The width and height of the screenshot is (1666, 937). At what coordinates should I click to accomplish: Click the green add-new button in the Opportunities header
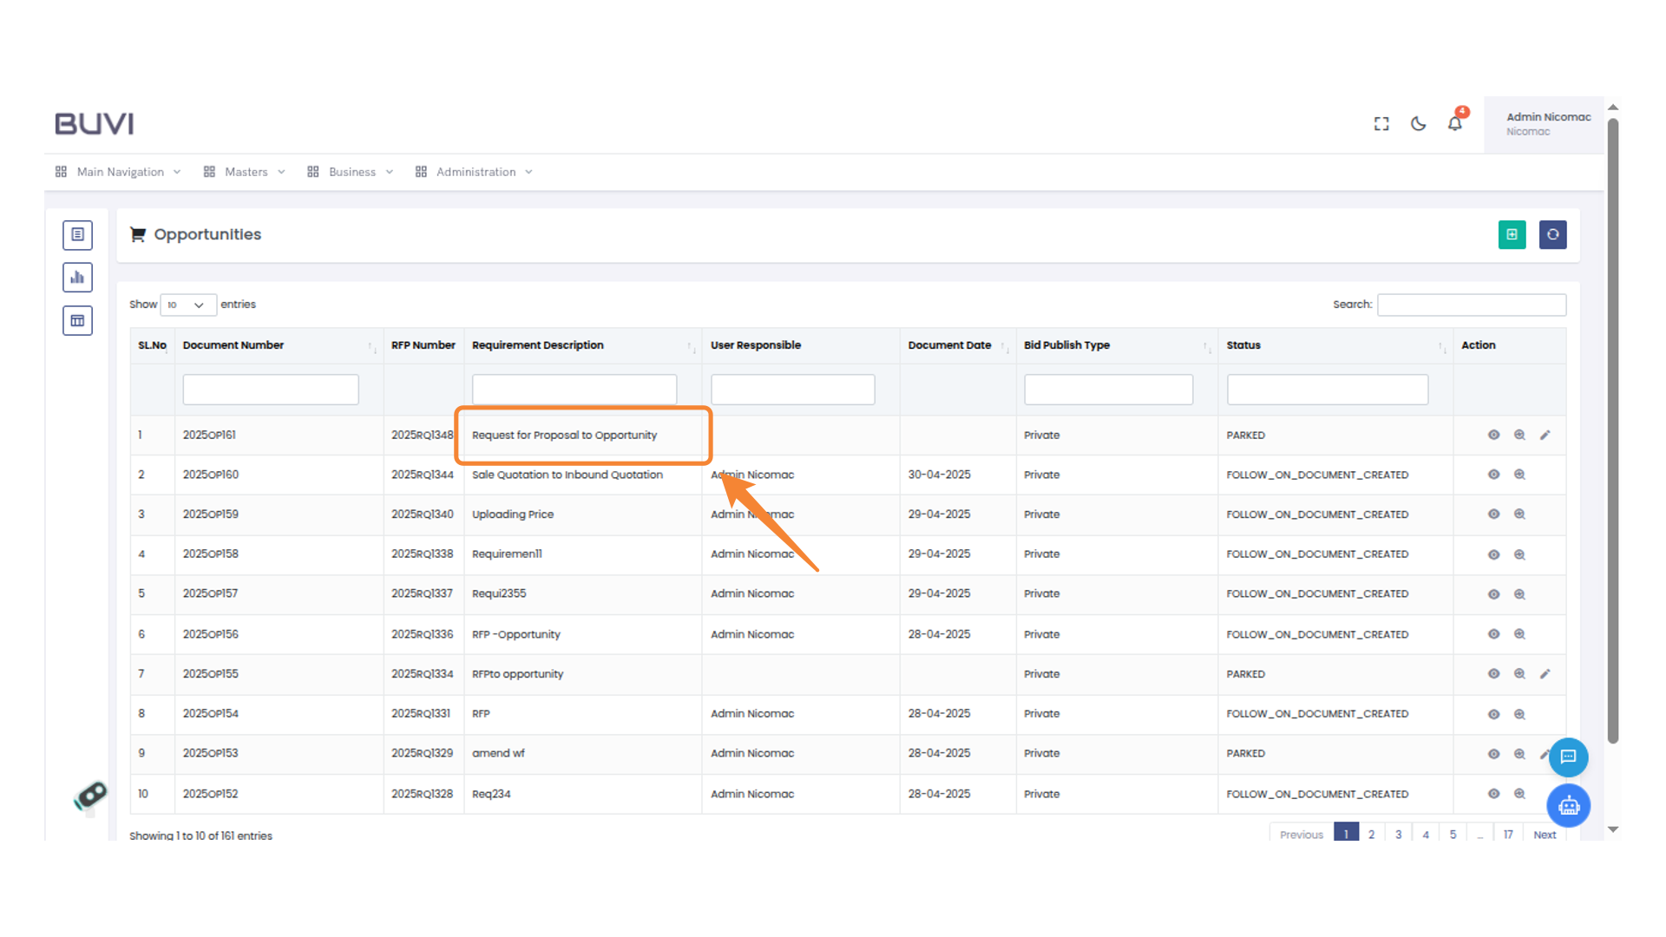(x=1512, y=234)
